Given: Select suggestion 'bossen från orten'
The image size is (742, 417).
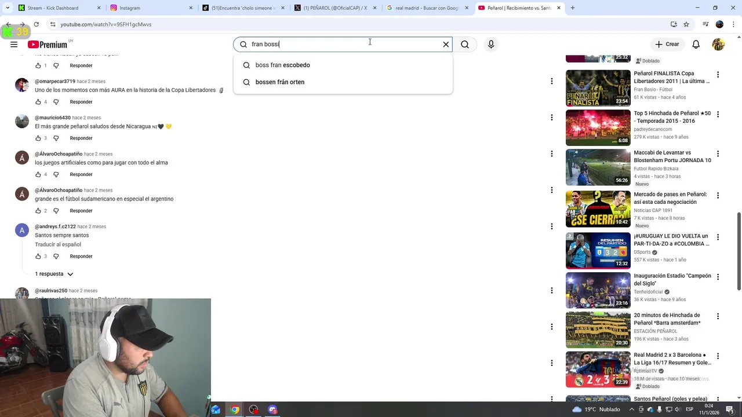Looking at the screenshot, I should (343, 82).
